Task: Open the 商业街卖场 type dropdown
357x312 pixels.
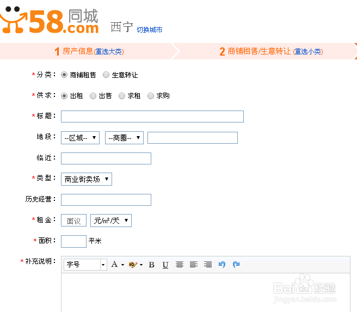Action: tap(86, 179)
